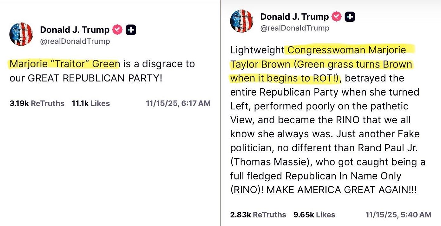The image size is (441, 226).
Task: Click the dark plus badge in the right post
Action: pos(350,17)
